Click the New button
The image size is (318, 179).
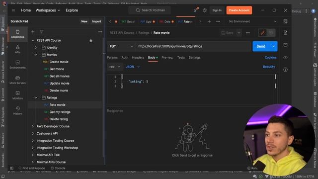click(x=84, y=21)
